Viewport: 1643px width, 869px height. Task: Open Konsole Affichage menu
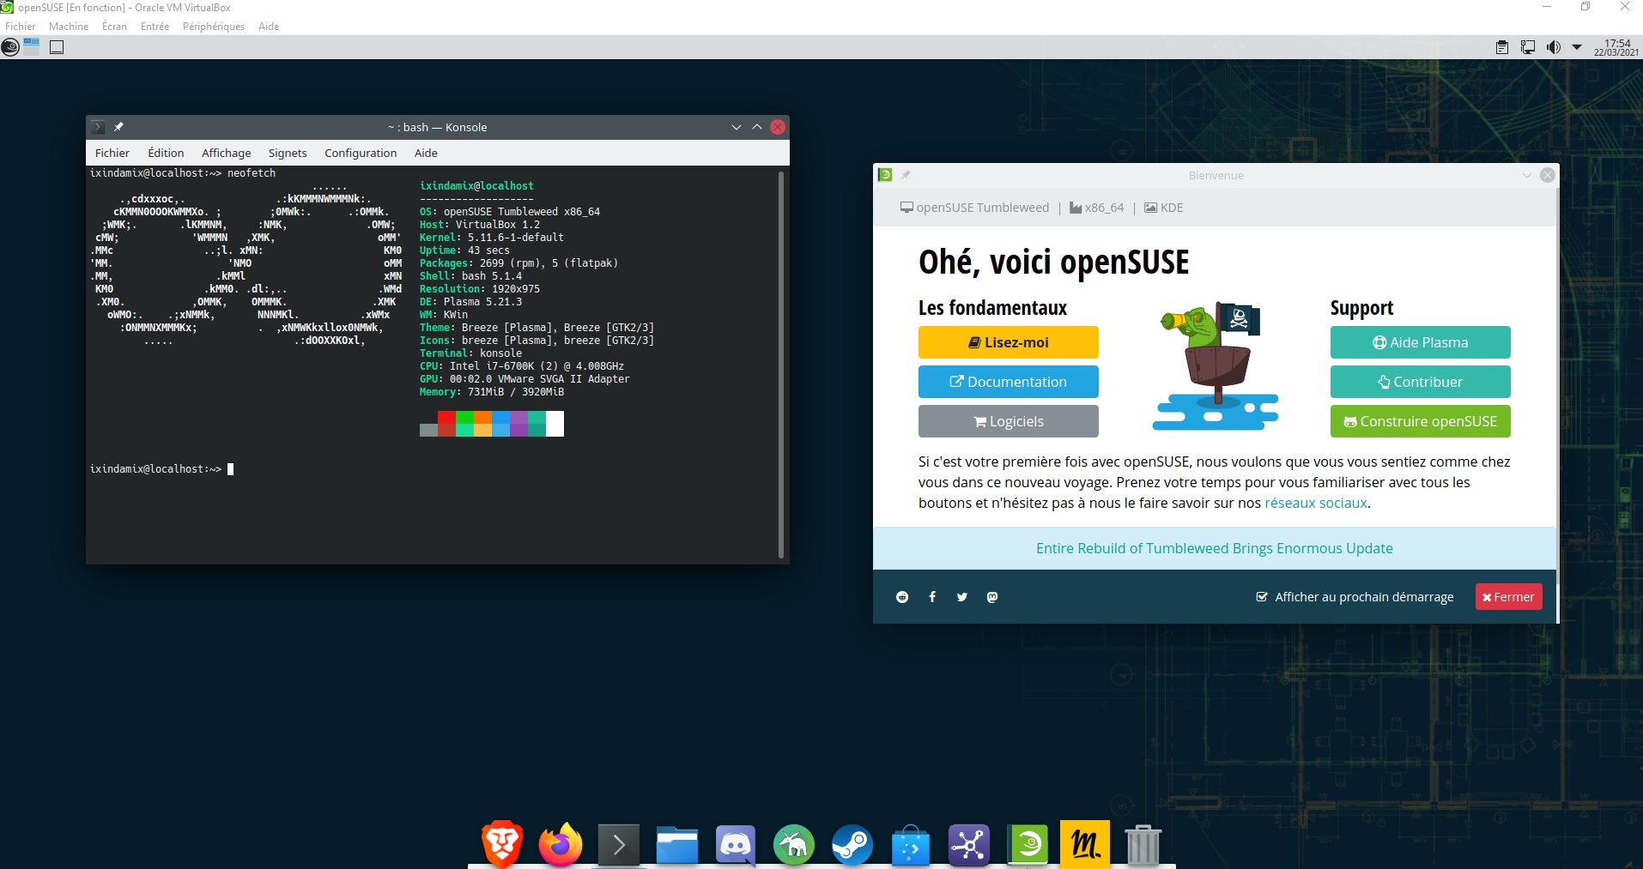pyautogui.click(x=227, y=153)
